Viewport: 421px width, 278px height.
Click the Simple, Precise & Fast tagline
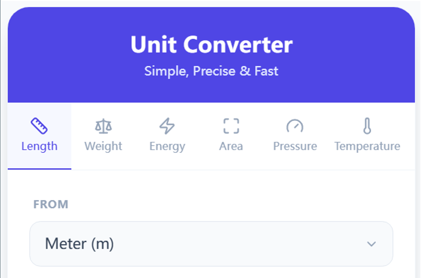pyautogui.click(x=211, y=71)
